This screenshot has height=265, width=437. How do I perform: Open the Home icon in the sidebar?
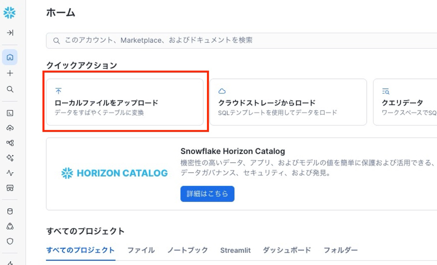[x=10, y=57]
